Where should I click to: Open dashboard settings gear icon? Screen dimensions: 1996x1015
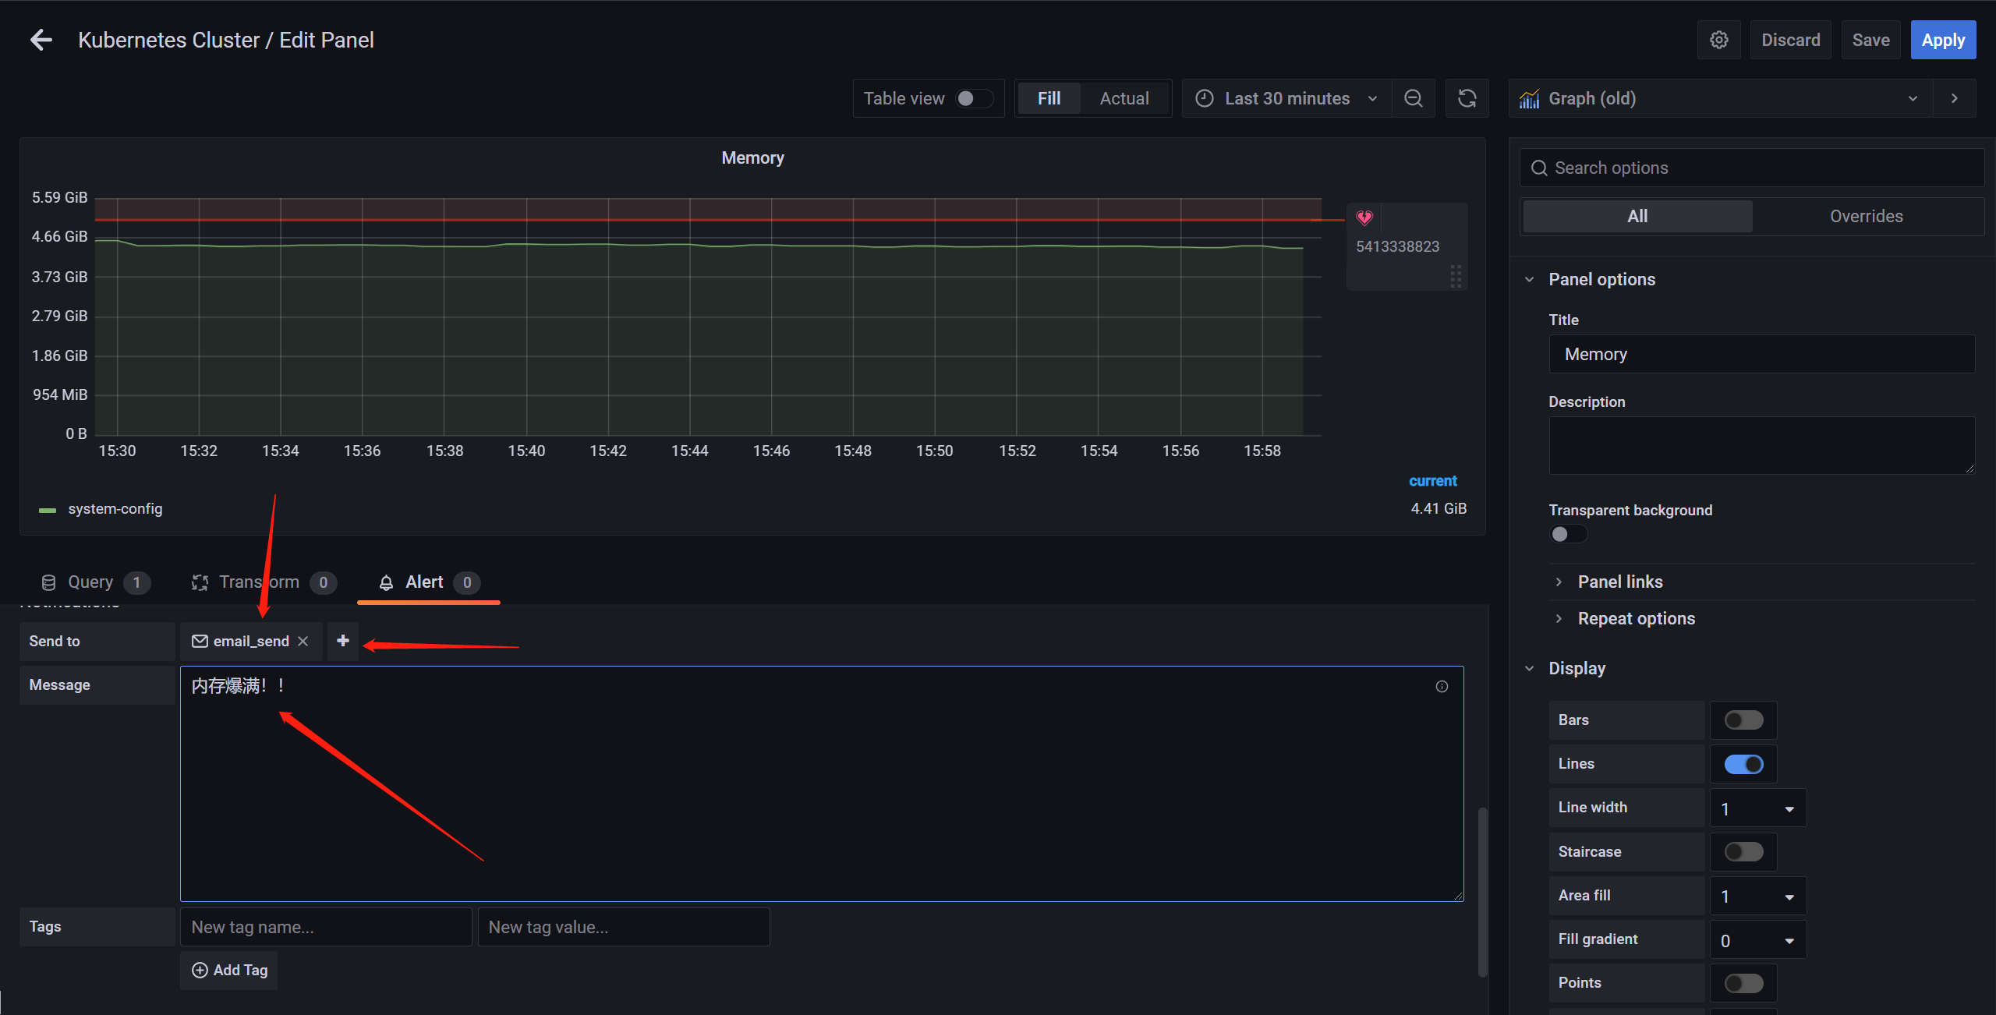pos(1718,40)
